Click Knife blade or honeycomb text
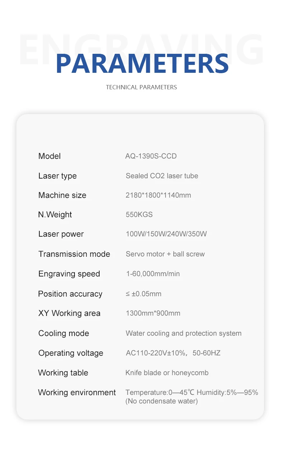This screenshot has width=283, height=449. click(x=167, y=373)
